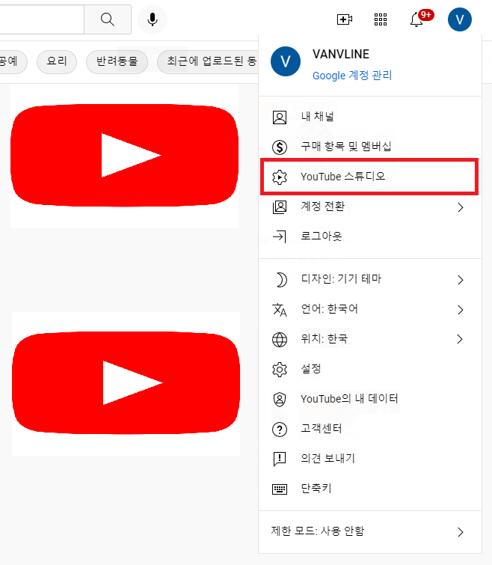Screen dimensions: 492x565
Task: Click the person icon beside 내 채널
Action: (x=280, y=117)
